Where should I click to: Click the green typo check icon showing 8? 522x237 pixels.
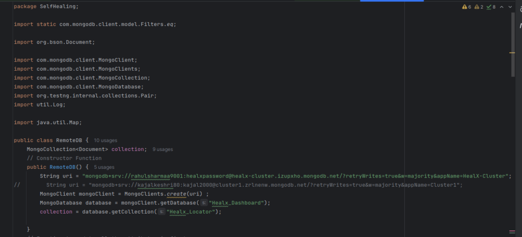[491, 7]
